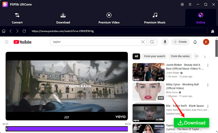Click Miley Cyrus channel name

click(x=172, y=92)
